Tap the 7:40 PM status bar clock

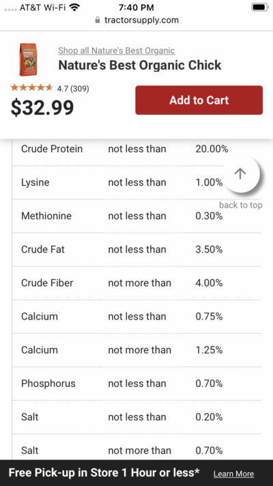(x=136, y=7)
